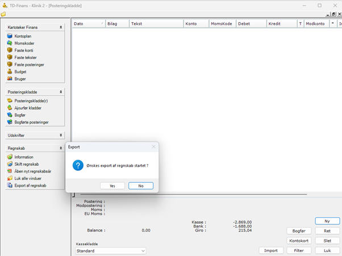Click the Giro value 215,04
Screen dimensions: 342x256
[x=245, y=230]
